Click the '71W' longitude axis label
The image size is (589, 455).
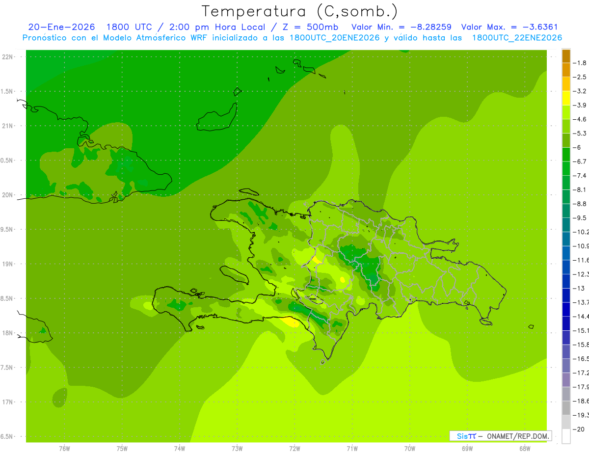352,448
